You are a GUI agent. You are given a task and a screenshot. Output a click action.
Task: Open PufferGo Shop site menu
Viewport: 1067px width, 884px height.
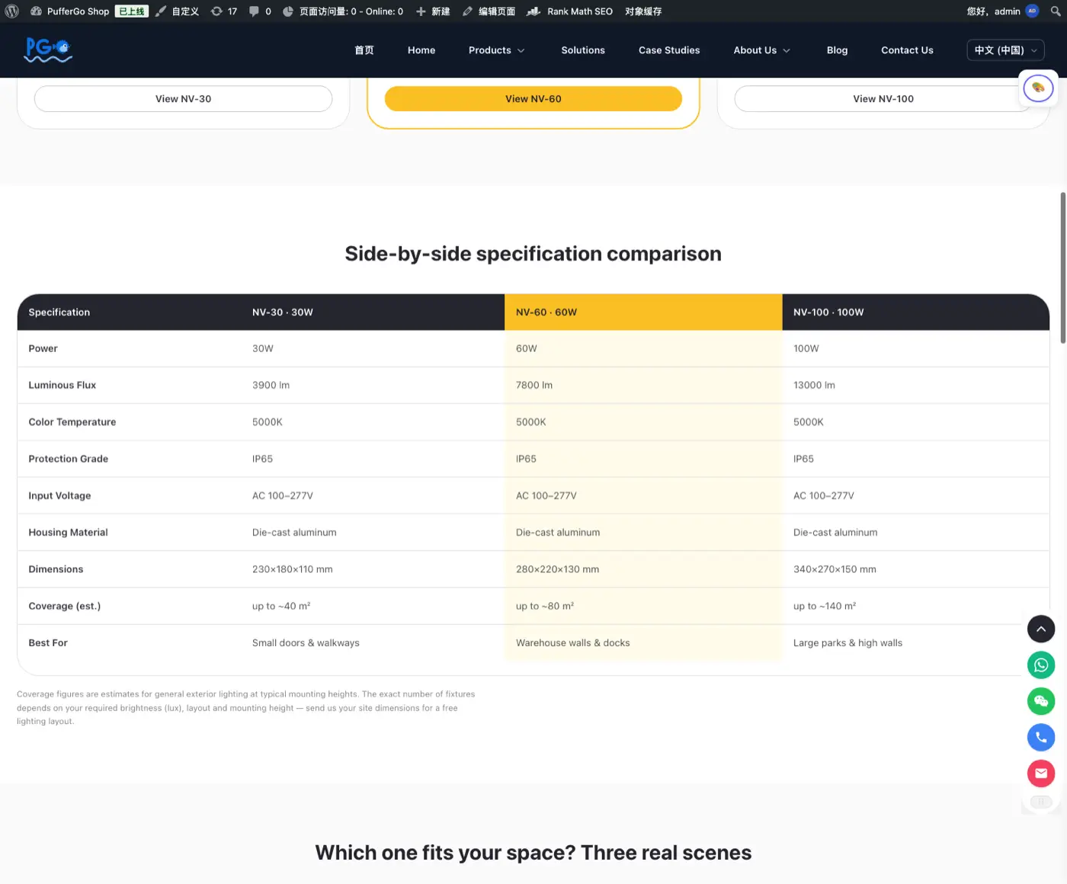click(x=70, y=11)
